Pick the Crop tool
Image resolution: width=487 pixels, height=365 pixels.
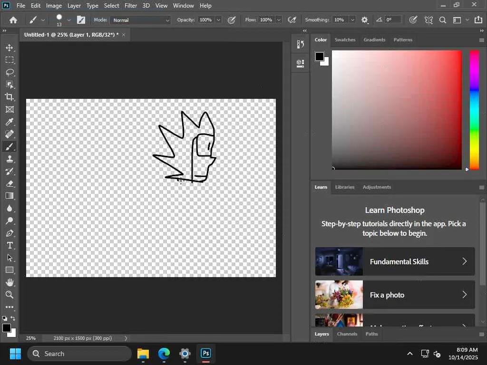[10, 97]
